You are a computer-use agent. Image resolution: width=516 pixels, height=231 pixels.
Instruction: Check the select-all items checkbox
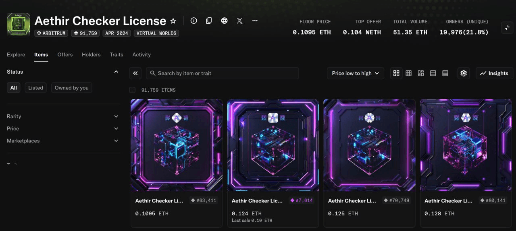point(132,90)
